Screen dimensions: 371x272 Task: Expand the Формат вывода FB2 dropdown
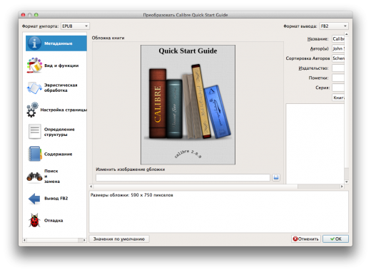(x=334, y=26)
